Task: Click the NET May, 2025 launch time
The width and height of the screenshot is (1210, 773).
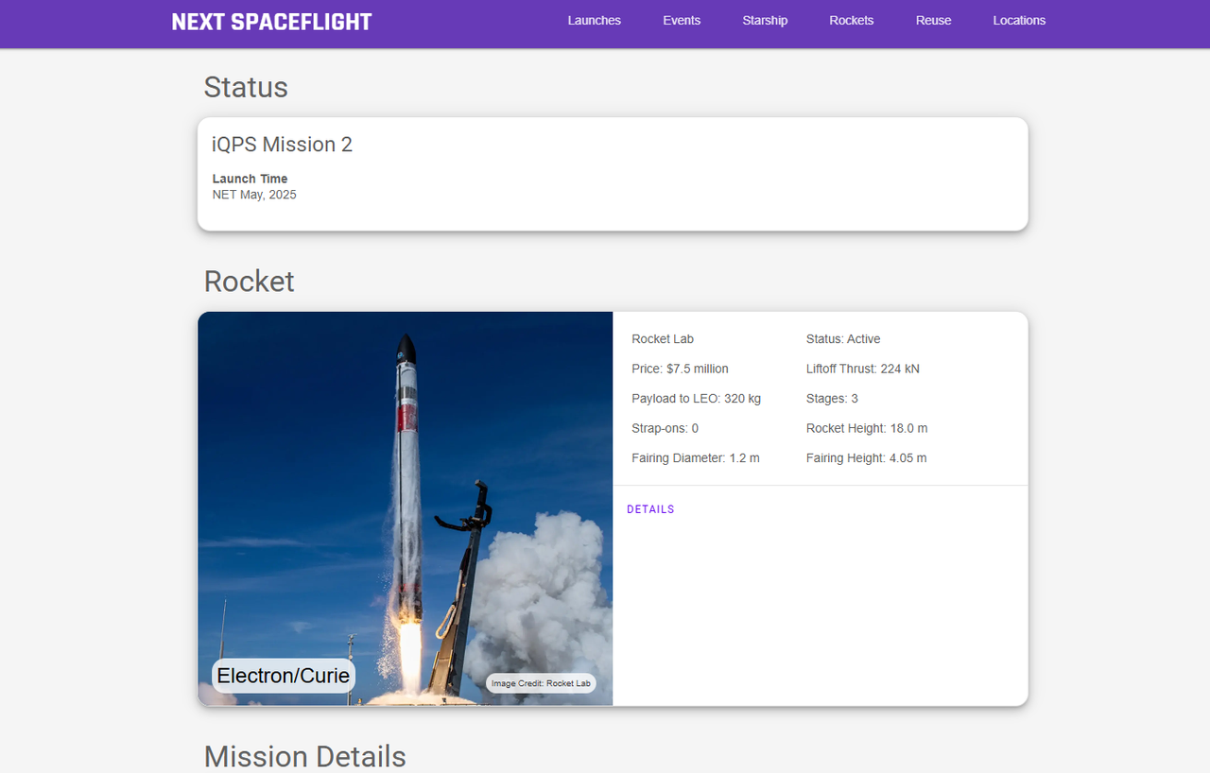Action: coord(254,195)
